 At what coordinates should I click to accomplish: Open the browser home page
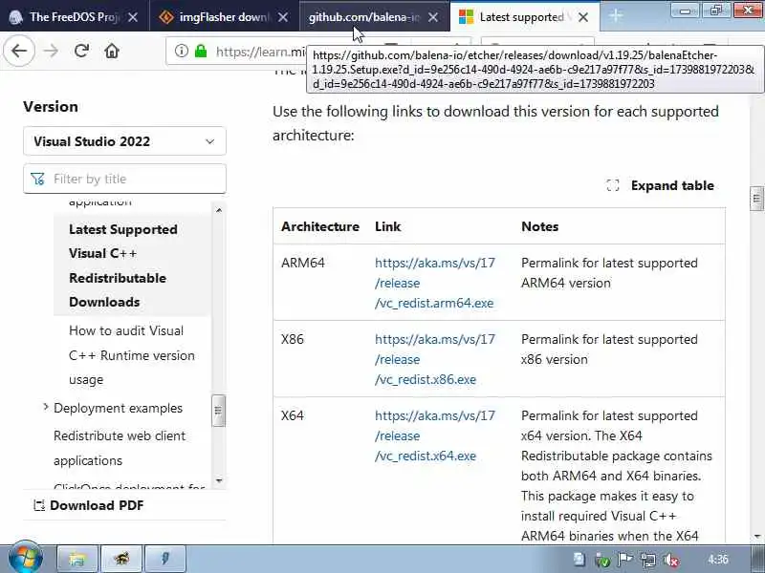click(112, 51)
